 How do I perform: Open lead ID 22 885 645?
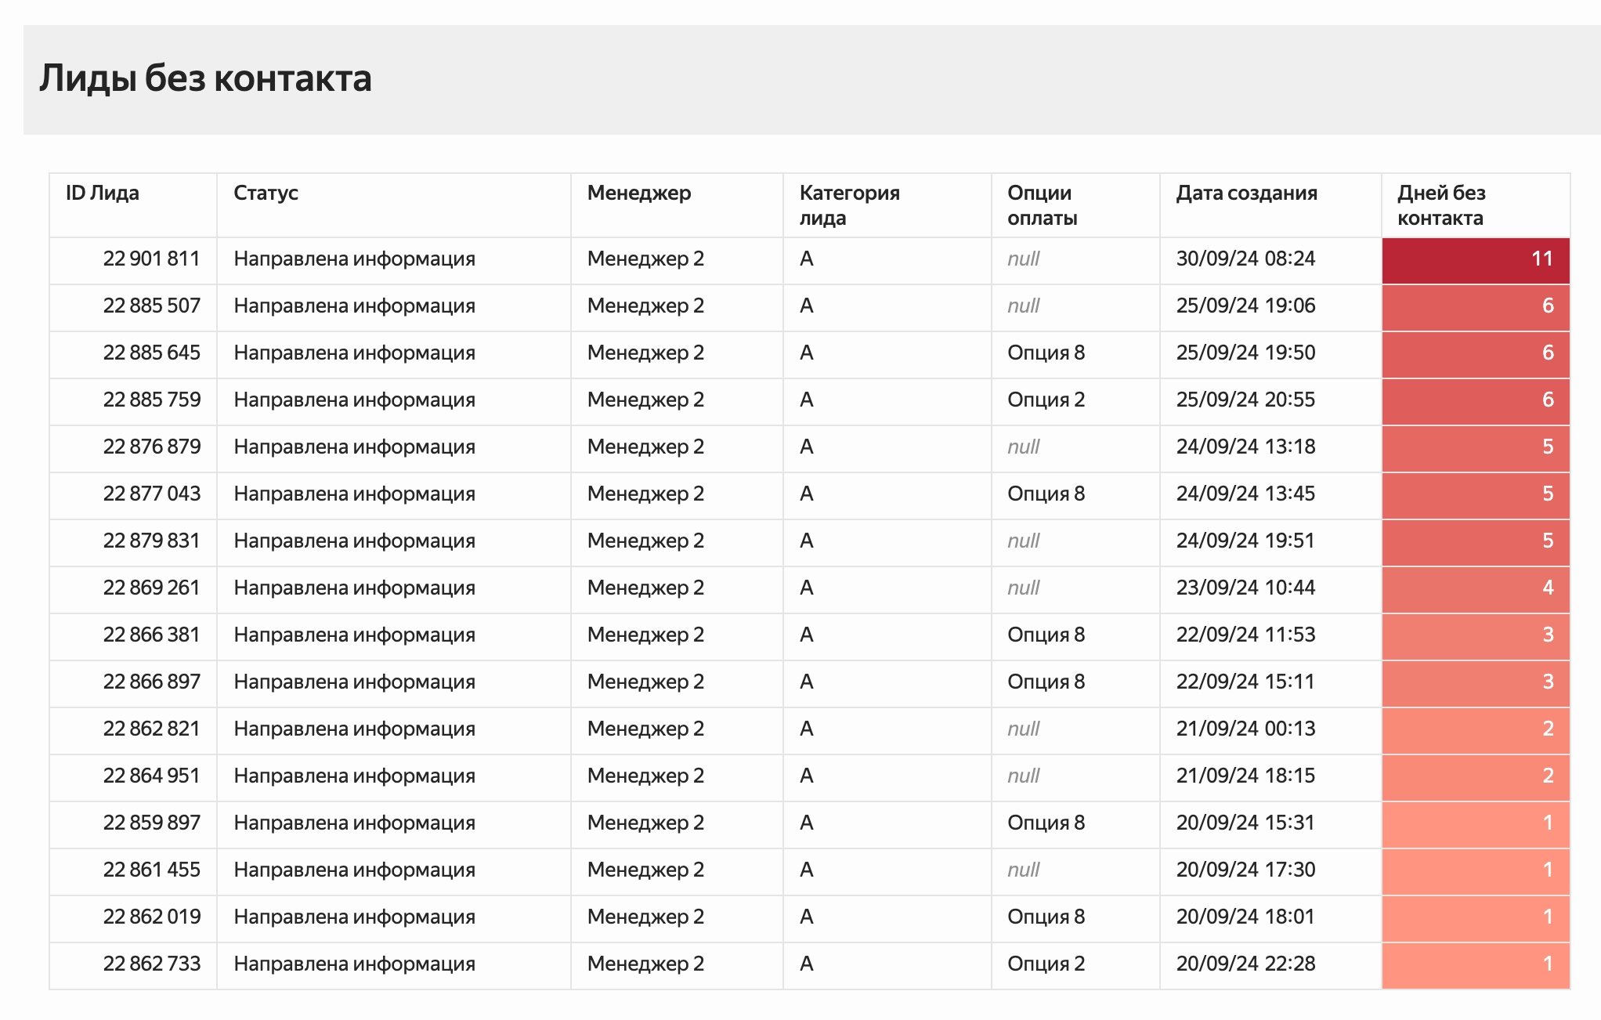151,353
